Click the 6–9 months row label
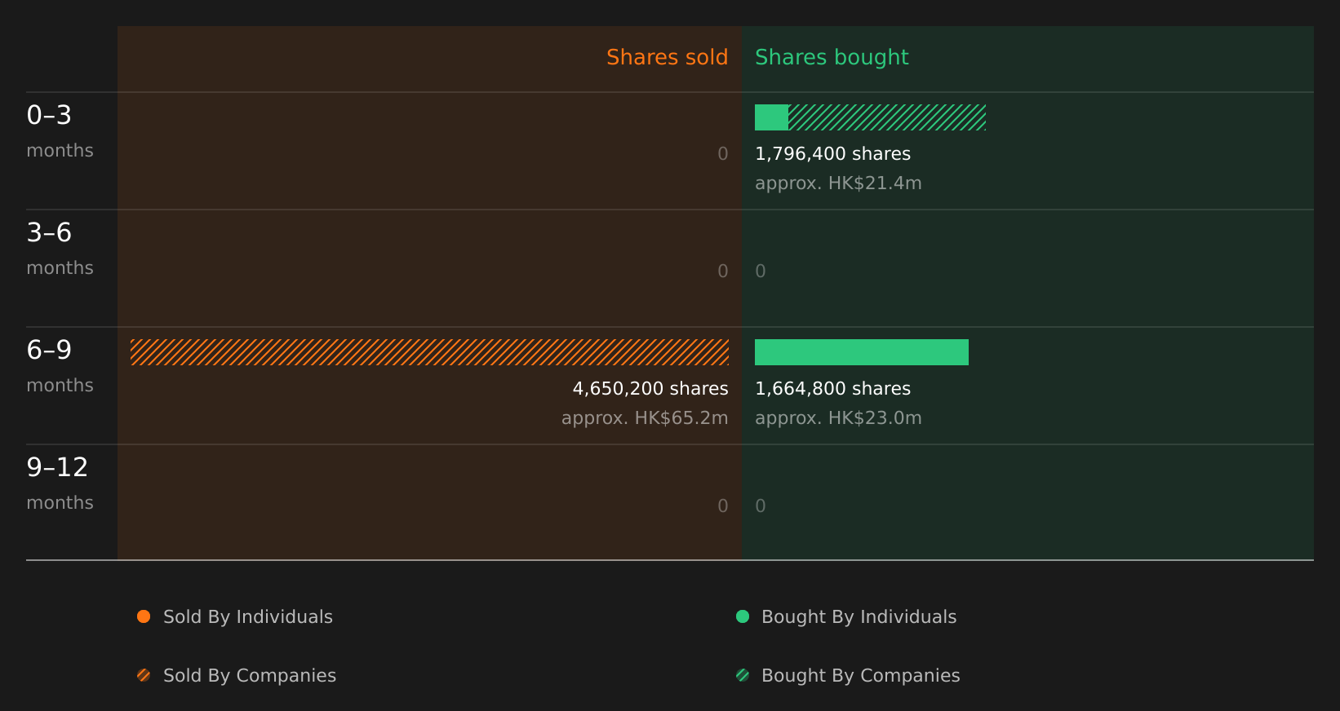Viewport: 1340px width, 711px height. point(60,366)
